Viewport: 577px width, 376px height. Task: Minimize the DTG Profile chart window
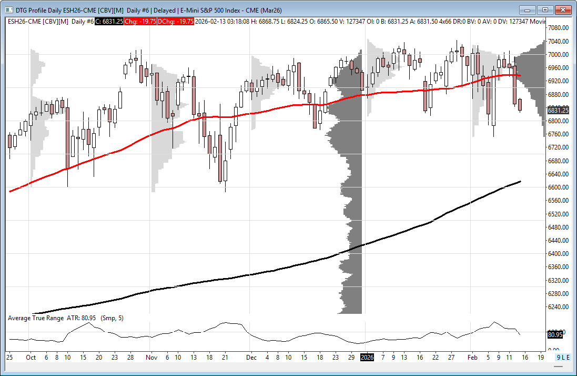coord(527,9)
